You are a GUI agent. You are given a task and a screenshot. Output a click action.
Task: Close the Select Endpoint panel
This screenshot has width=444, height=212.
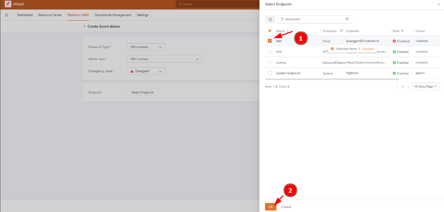click(x=438, y=5)
